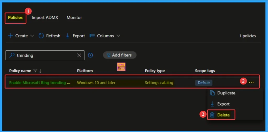This screenshot has height=132, width=268.
Task: Click the Columns list icon
Action: click(92, 36)
